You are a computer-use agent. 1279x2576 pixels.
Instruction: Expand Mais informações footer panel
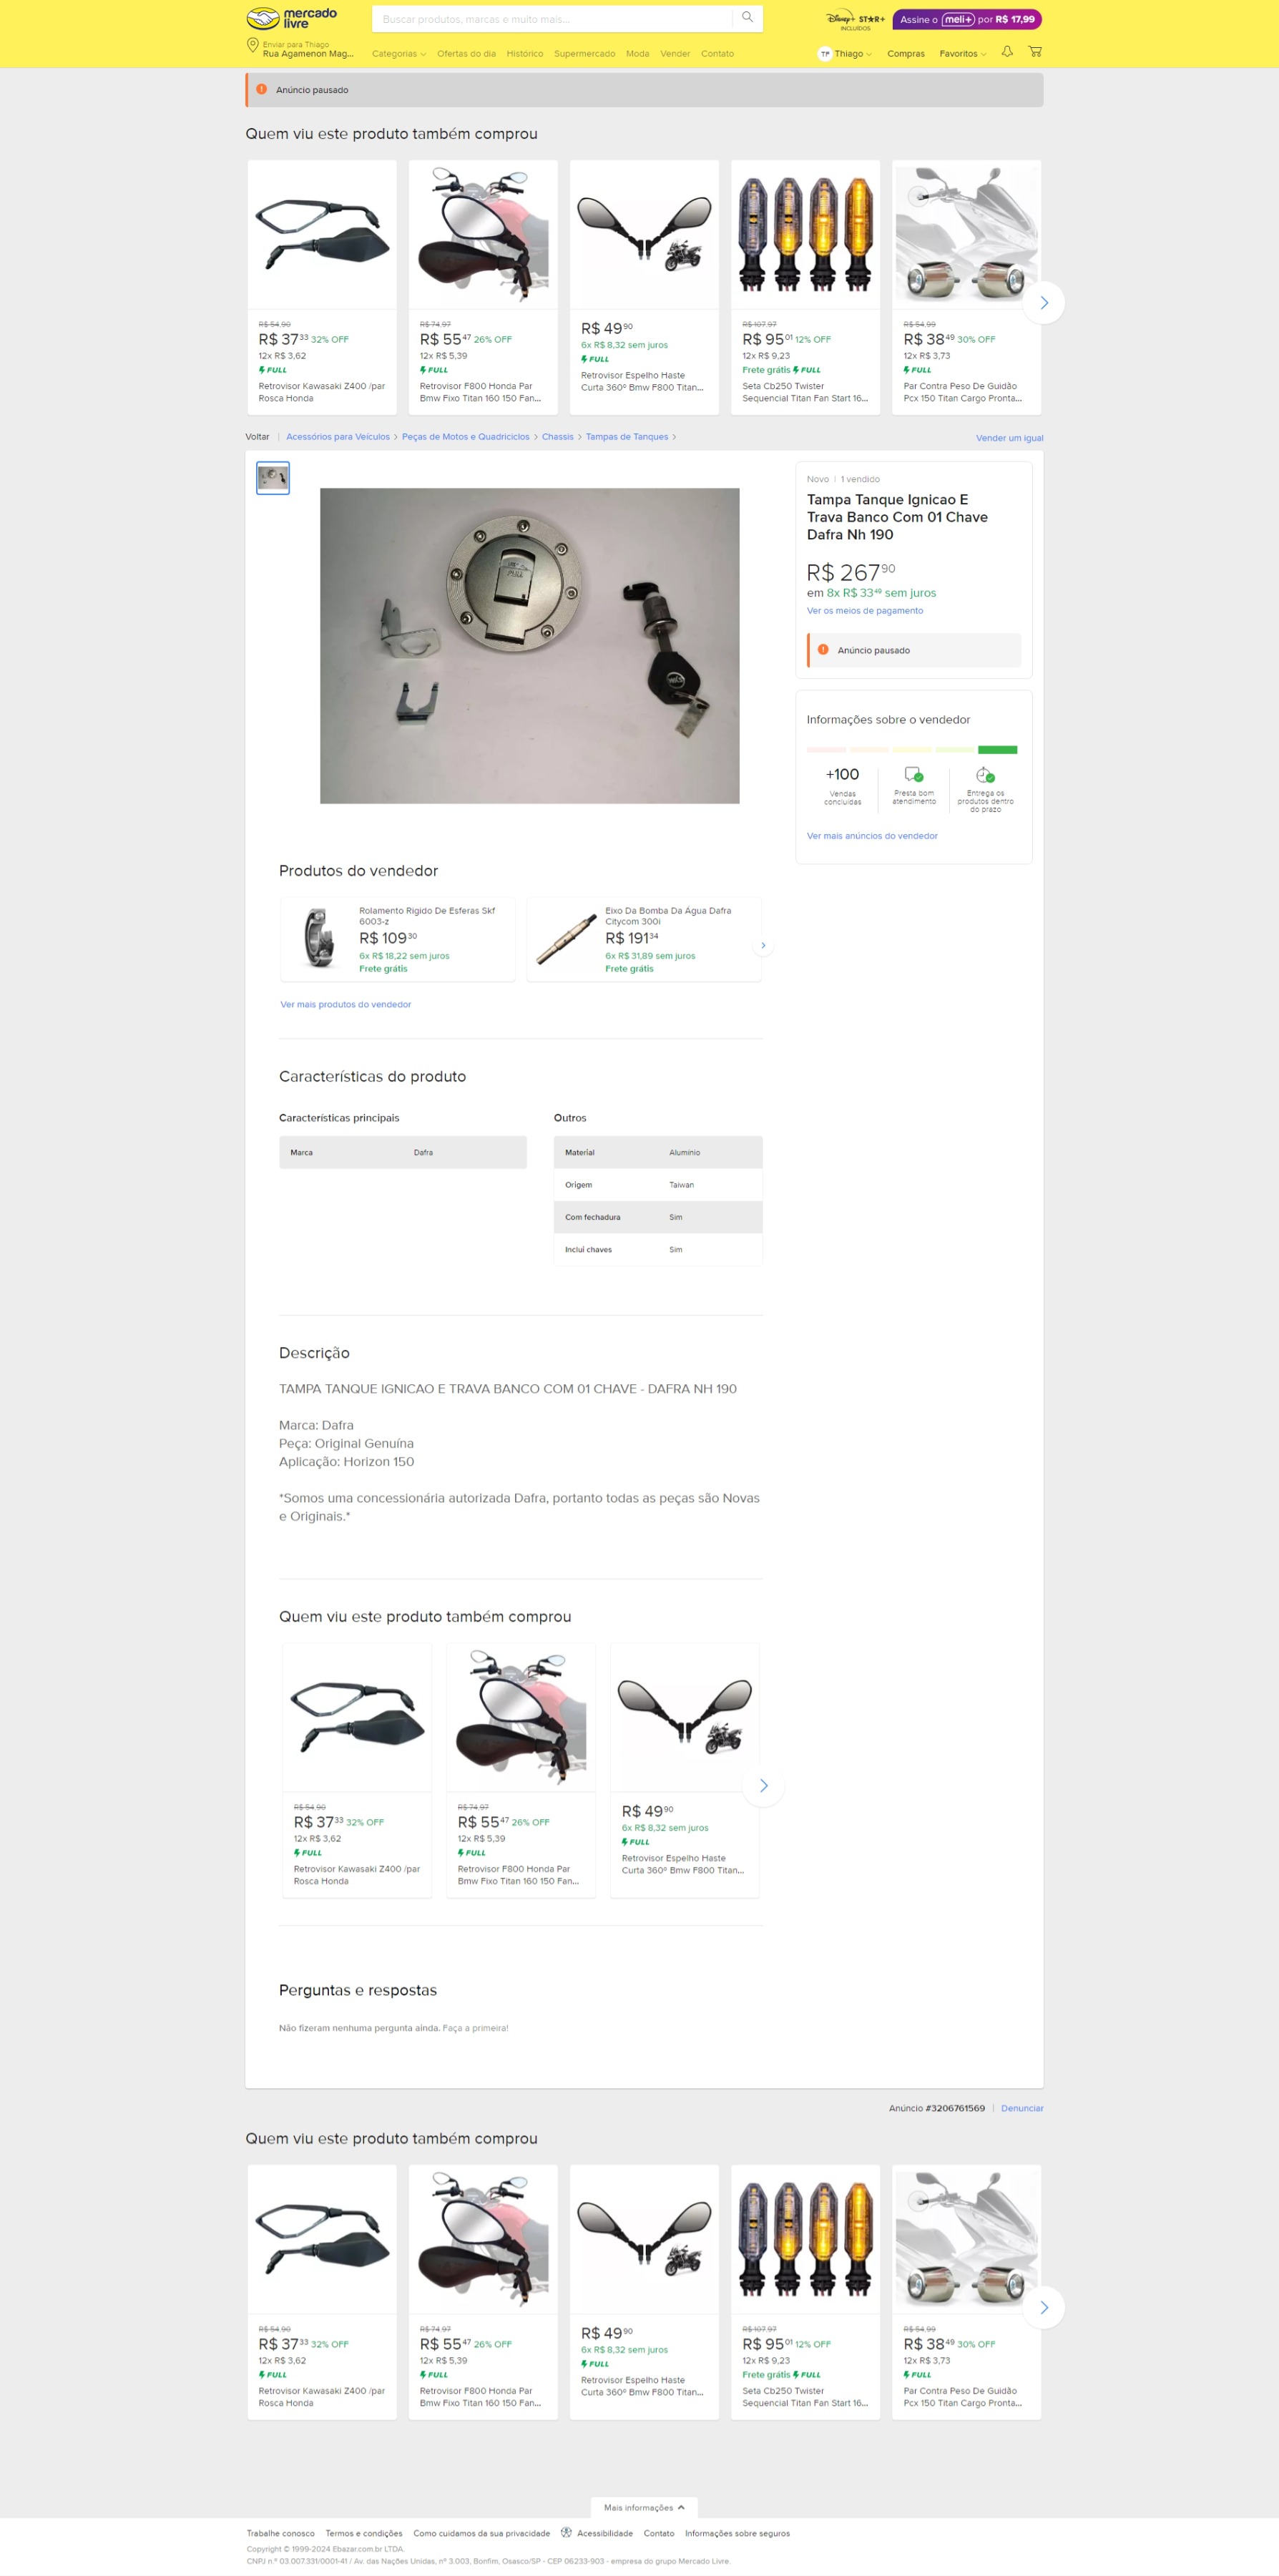pyautogui.click(x=644, y=2507)
